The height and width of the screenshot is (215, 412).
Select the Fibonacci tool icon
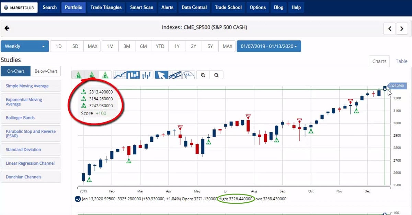188,75
